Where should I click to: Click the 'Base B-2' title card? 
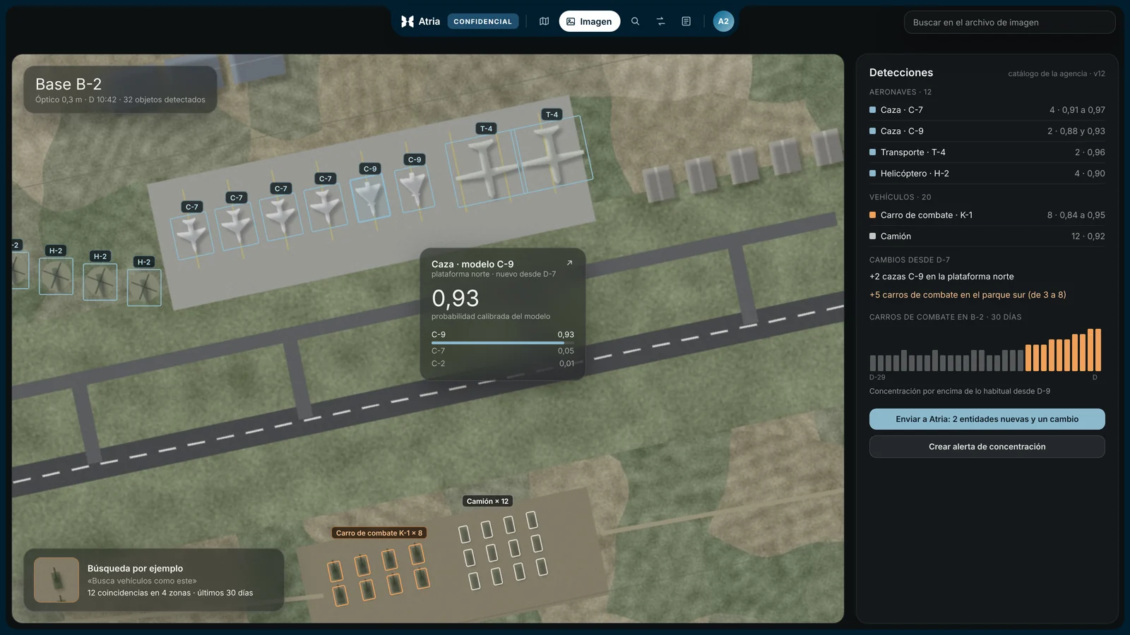120,90
